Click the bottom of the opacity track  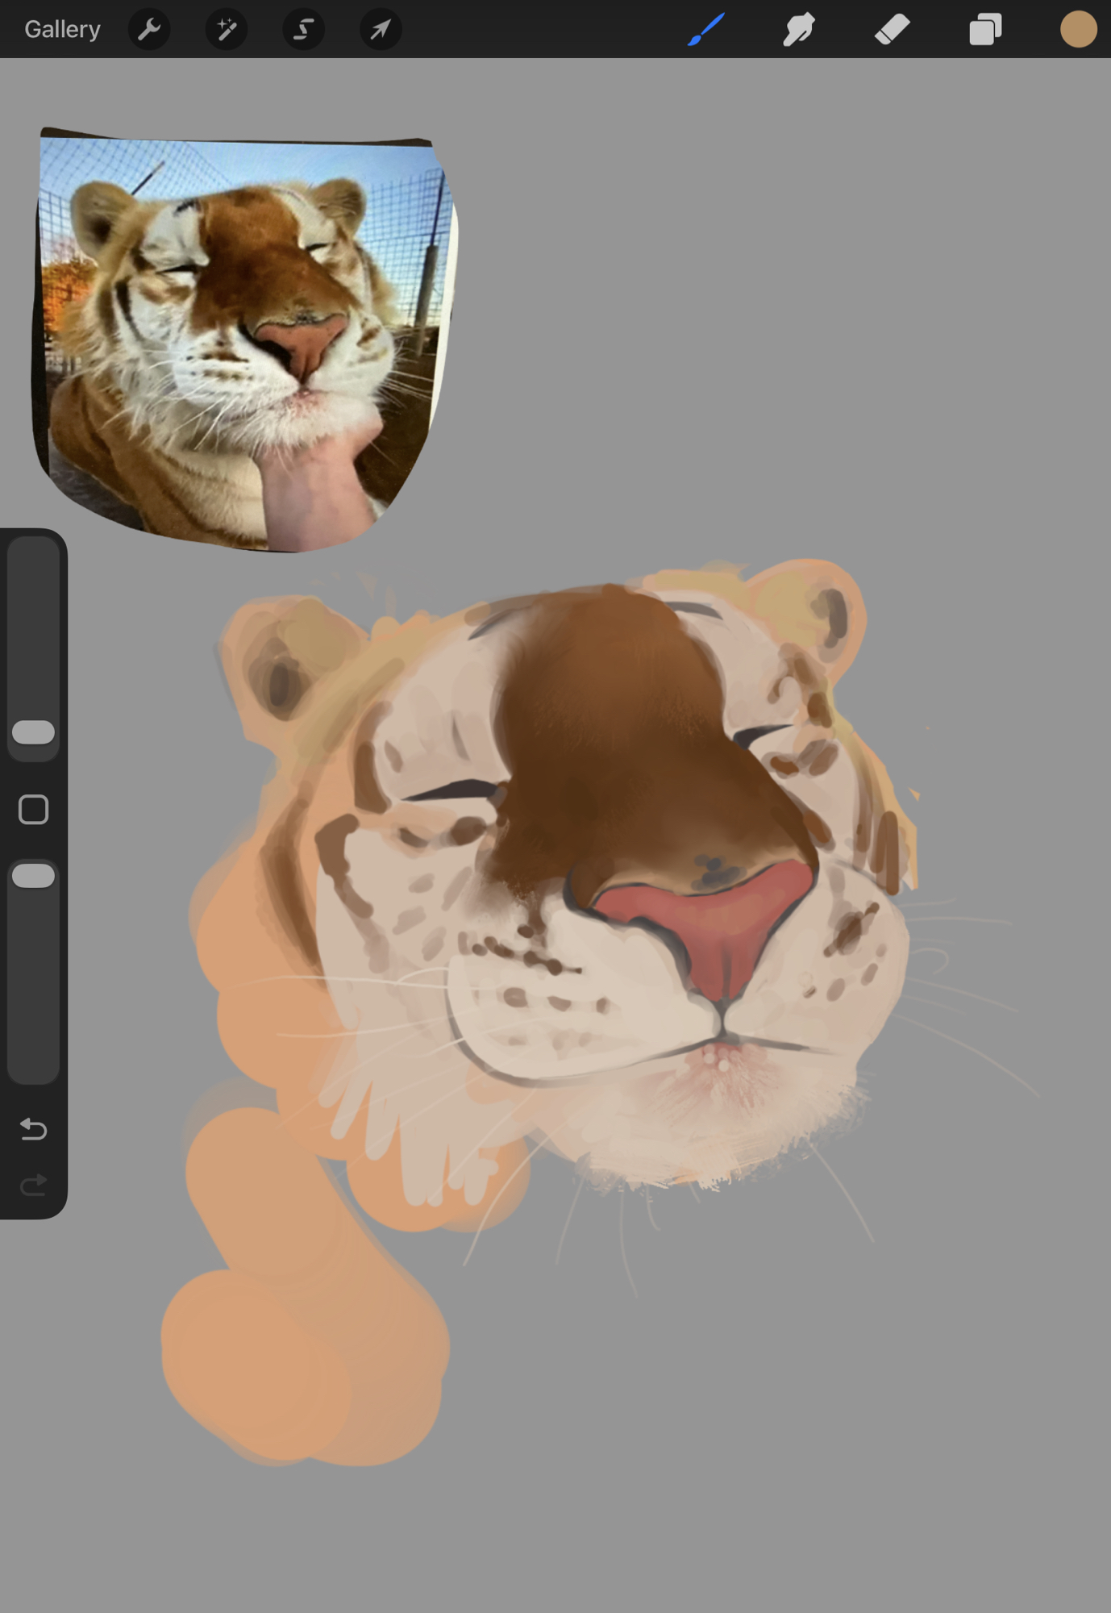(x=34, y=1065)
